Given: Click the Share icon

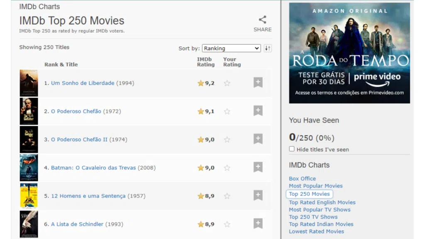Looking at the screenshot, I should click(x=262, y=19).
